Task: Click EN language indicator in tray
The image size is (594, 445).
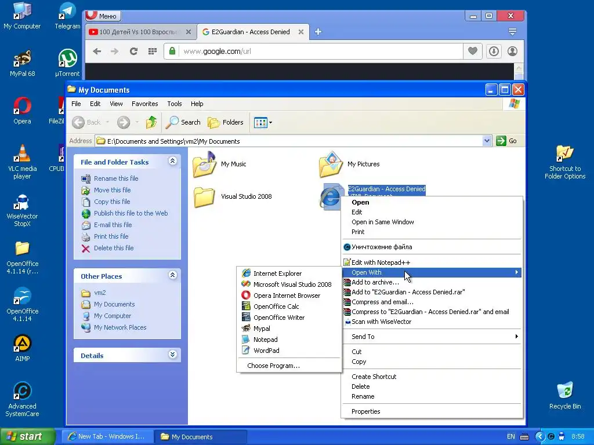Action: click(x=510, y=437)
